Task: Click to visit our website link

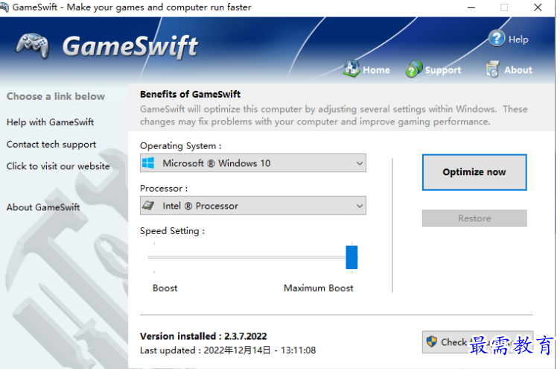Action: (58, 166)
